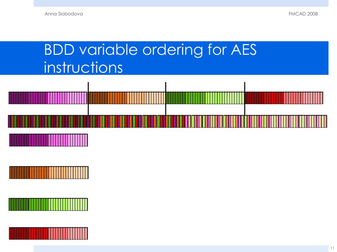337x252 pixels.
Task: Select the standalone brown-orange color bar
Action: click(x=49, y=173)
